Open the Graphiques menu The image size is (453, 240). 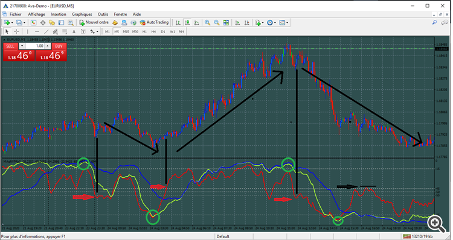point(82,14)
